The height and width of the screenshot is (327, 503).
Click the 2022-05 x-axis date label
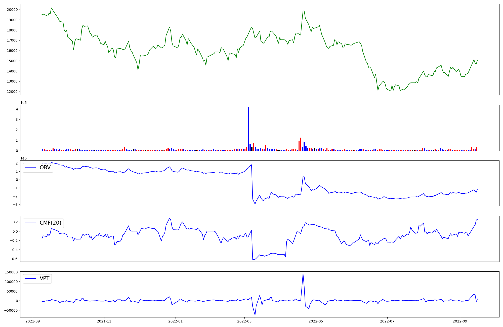click(316, 321)
